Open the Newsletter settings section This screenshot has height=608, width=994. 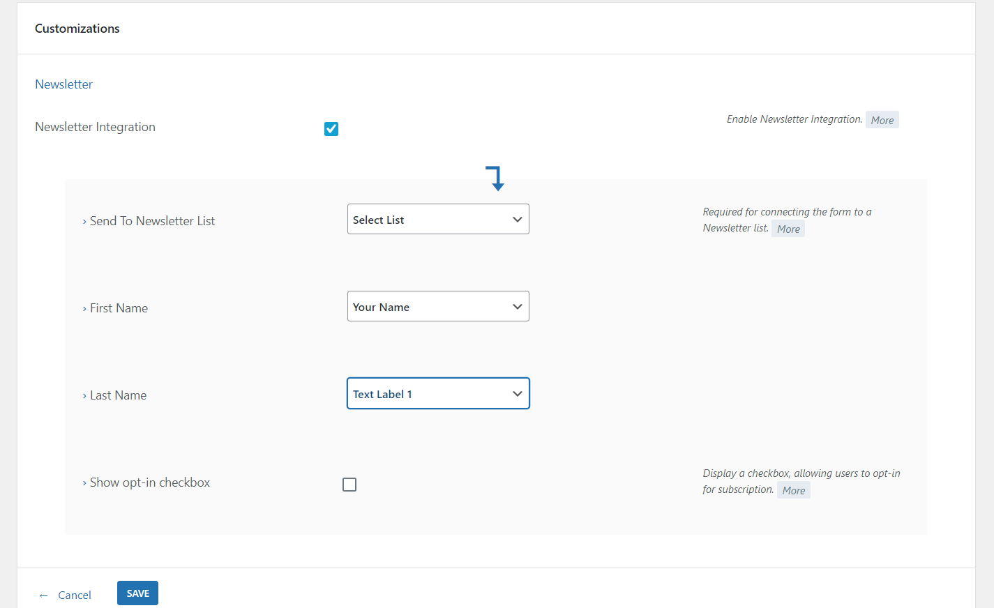tap(63, 84)
